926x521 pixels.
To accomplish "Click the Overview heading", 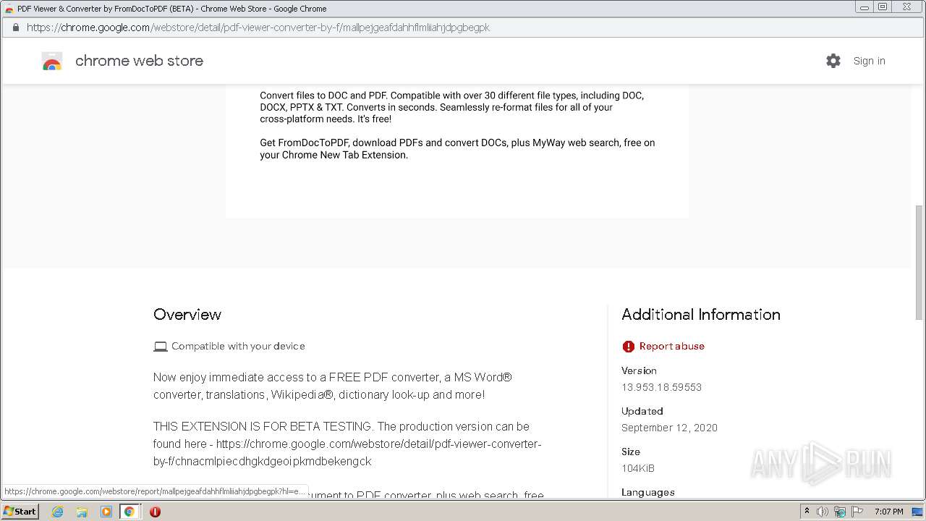I will tap(187, 314).
